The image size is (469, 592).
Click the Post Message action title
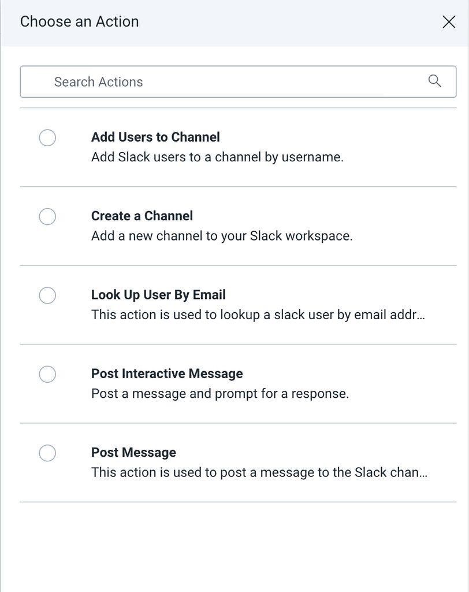coord(133,452)
